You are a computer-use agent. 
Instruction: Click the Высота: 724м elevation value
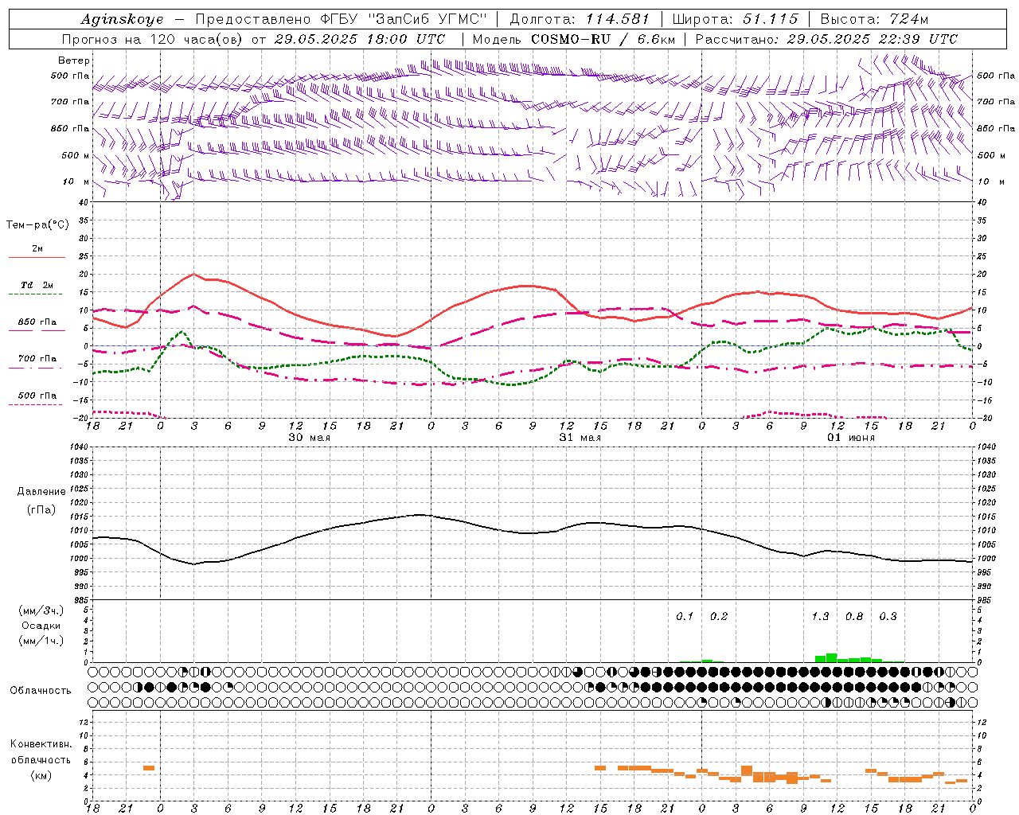874,19
